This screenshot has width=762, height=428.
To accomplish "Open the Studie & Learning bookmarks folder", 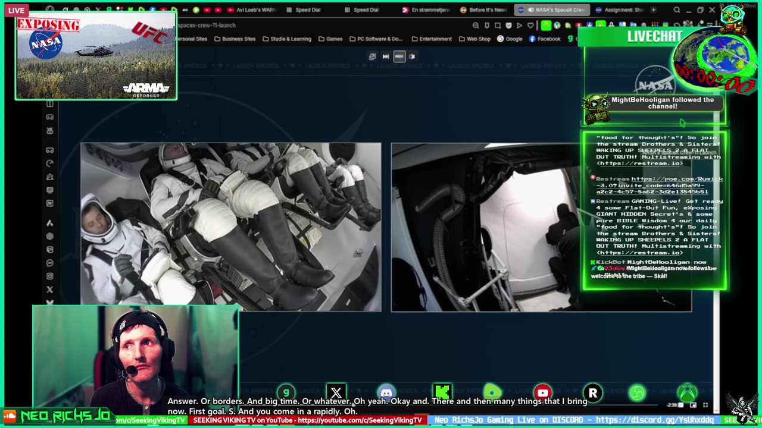I will pos(286,39).
